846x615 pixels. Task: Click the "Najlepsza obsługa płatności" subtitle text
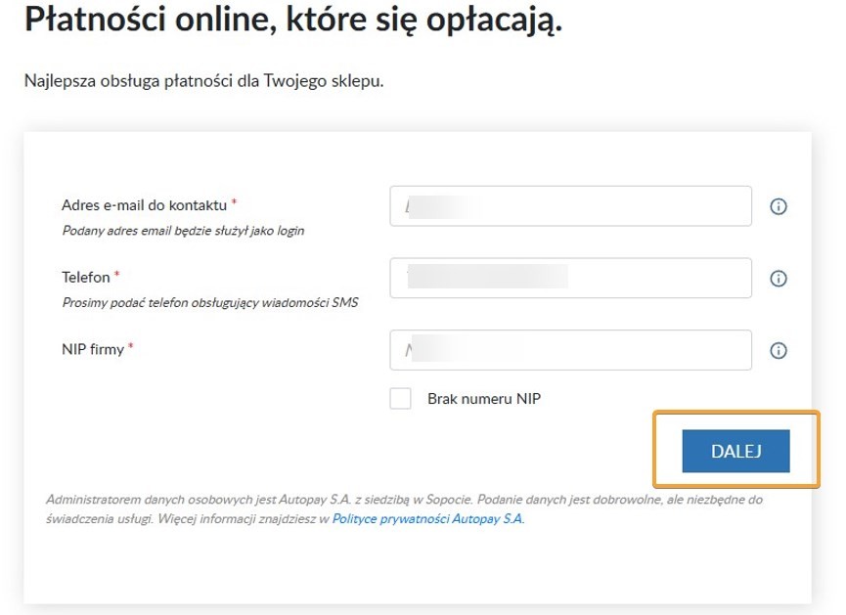pos(203,80)
